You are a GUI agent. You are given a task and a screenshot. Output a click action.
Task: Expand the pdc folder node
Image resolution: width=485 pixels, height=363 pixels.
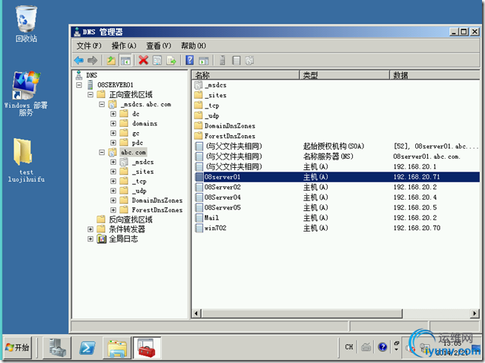tap(113, 143)
